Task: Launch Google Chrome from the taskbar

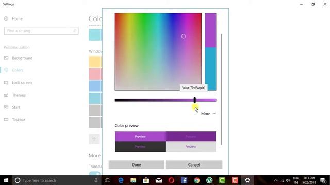Action: [x=197, y=180]
